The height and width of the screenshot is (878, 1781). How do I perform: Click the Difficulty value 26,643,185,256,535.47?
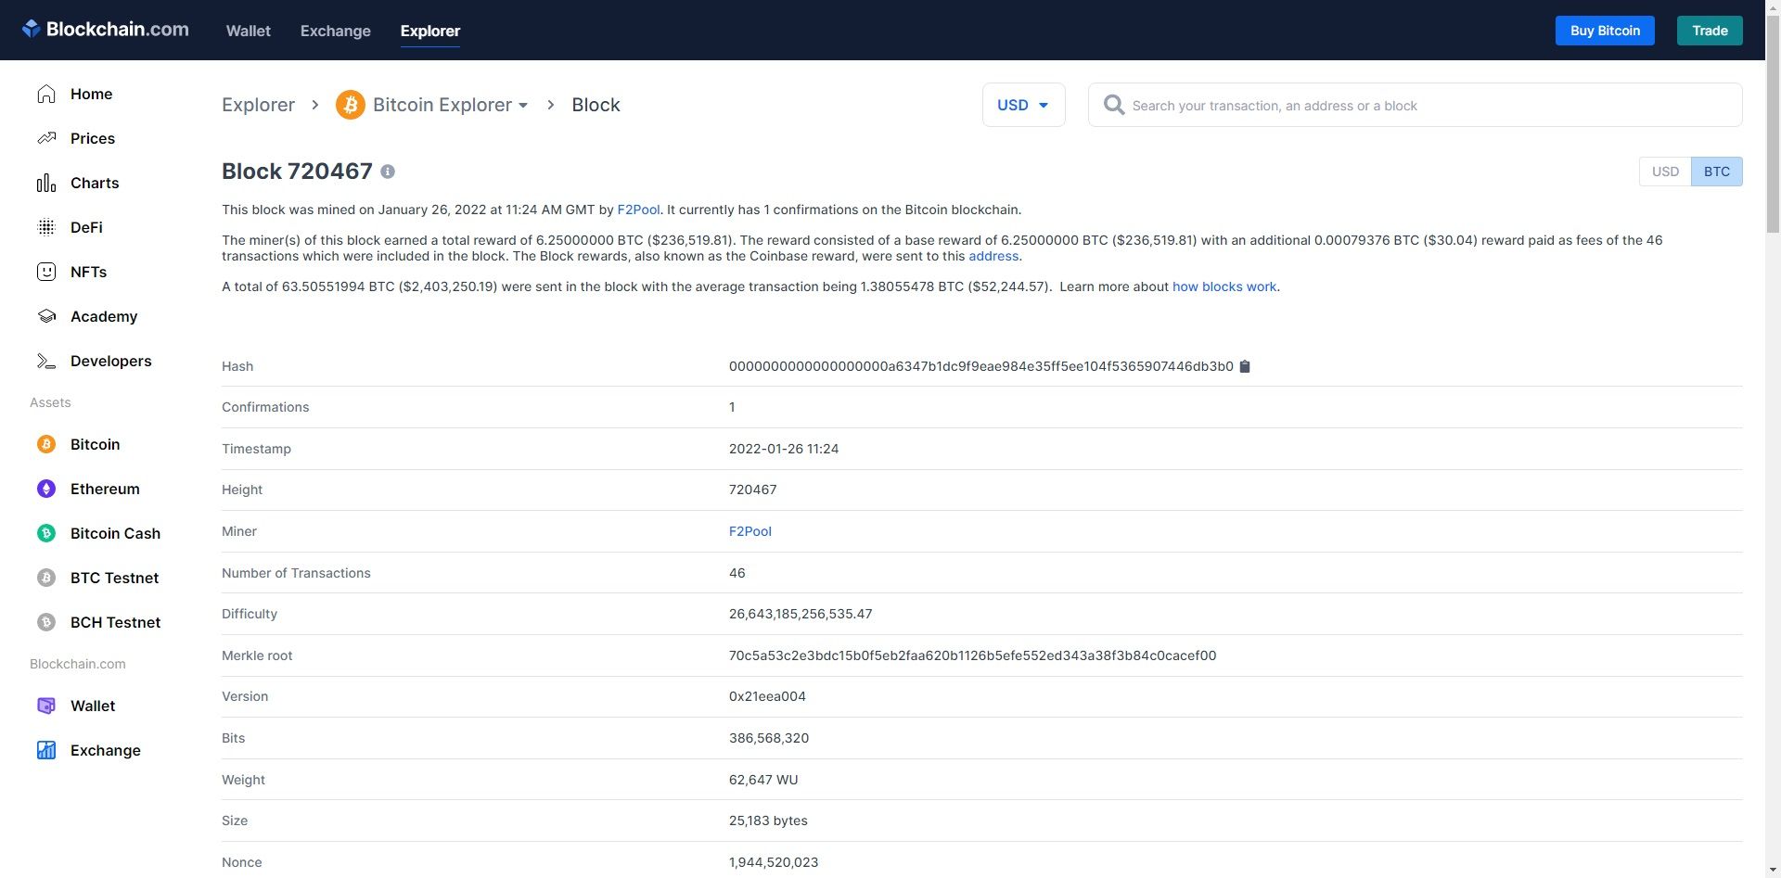[x=801, y=614]
